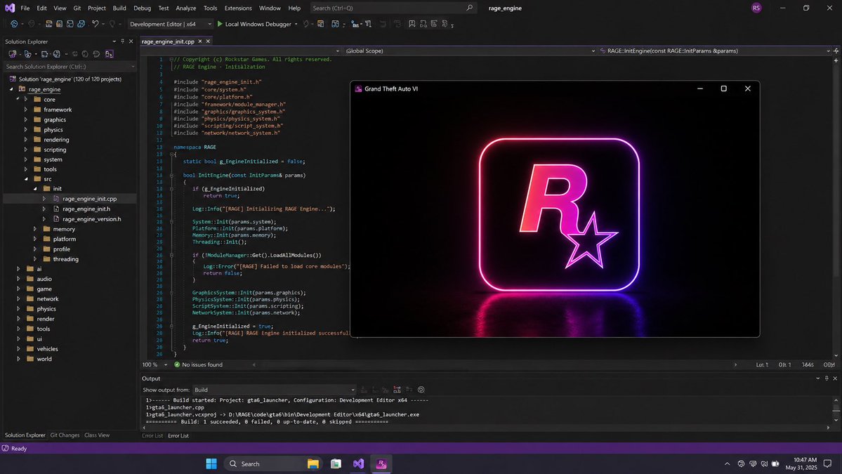The height and width of the screenshot is (474, 842).
Task: Expand the vehicles folder
Action: pos(18,349)
